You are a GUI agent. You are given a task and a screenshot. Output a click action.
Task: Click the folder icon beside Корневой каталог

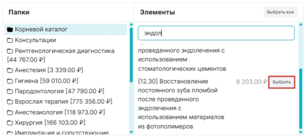coord(10,29)
